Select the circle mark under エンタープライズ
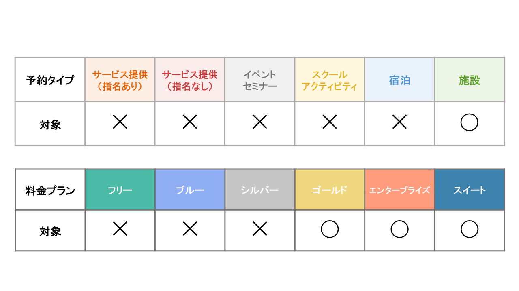519x291 pixels. [x=399, y=230]
